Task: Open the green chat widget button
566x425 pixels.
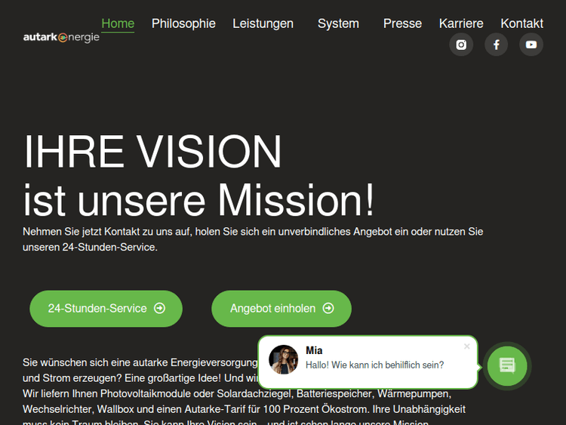Action: 507,366
